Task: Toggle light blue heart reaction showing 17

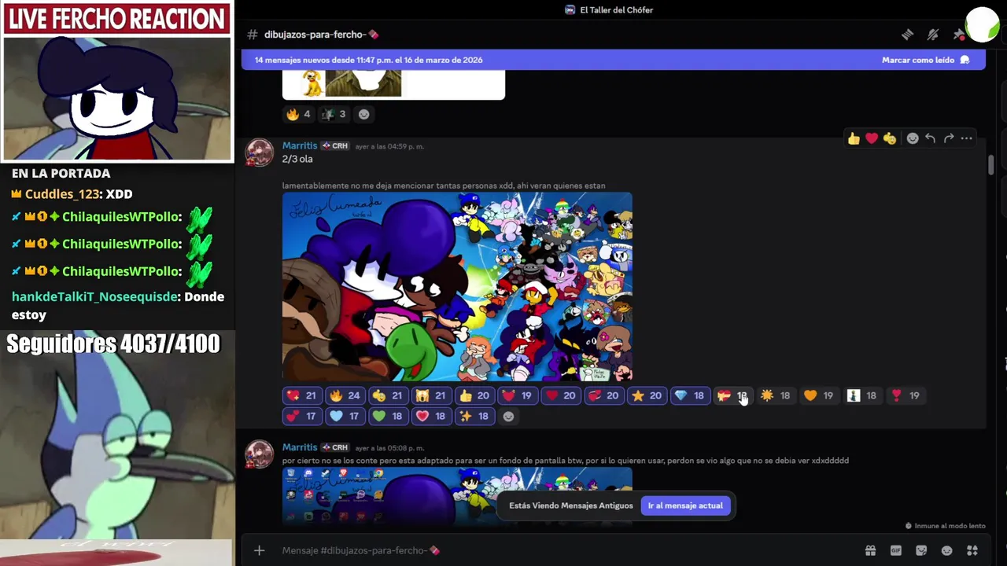Action: point(345,416)
